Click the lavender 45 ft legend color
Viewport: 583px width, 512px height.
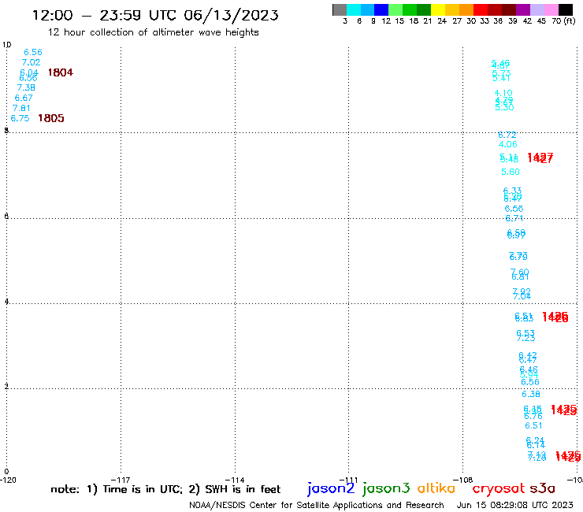pyautogui.click(x=537, y=9)
